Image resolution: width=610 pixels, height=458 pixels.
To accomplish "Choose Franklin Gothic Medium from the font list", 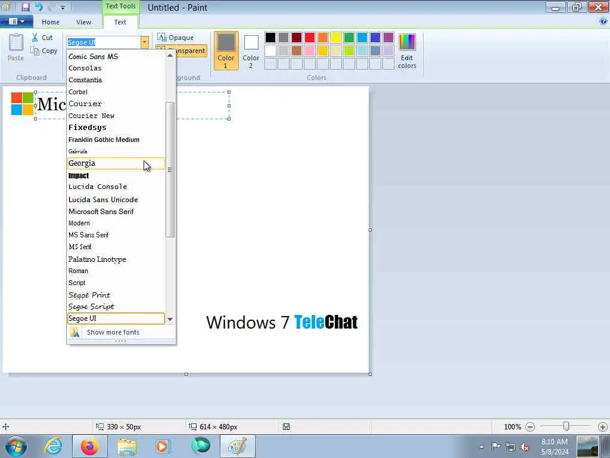I will 116,140.
